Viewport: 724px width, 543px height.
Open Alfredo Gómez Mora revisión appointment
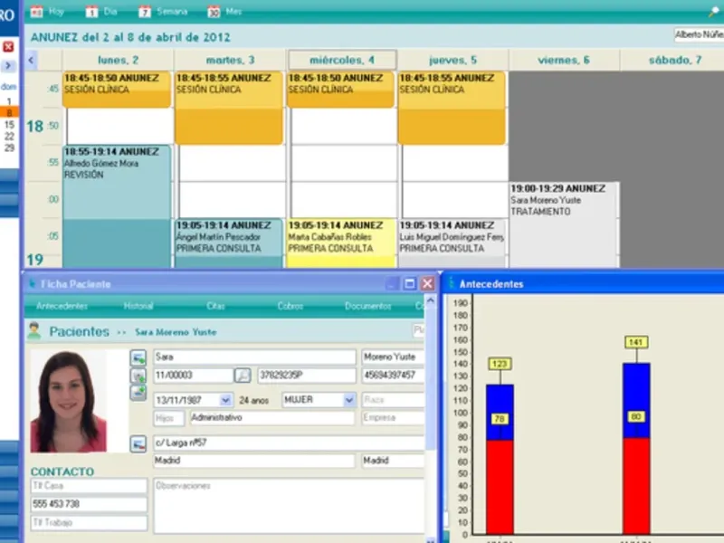[117, 206]
